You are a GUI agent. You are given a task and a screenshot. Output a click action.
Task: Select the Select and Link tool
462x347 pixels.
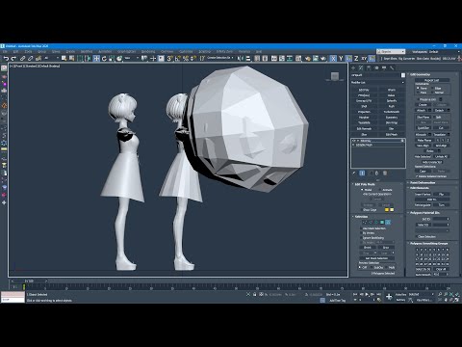(22, 58)
